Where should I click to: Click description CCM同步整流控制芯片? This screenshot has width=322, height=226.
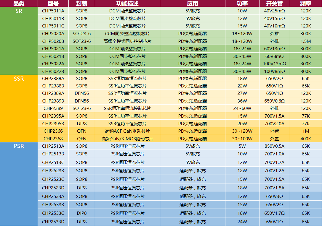pos(128,34)
